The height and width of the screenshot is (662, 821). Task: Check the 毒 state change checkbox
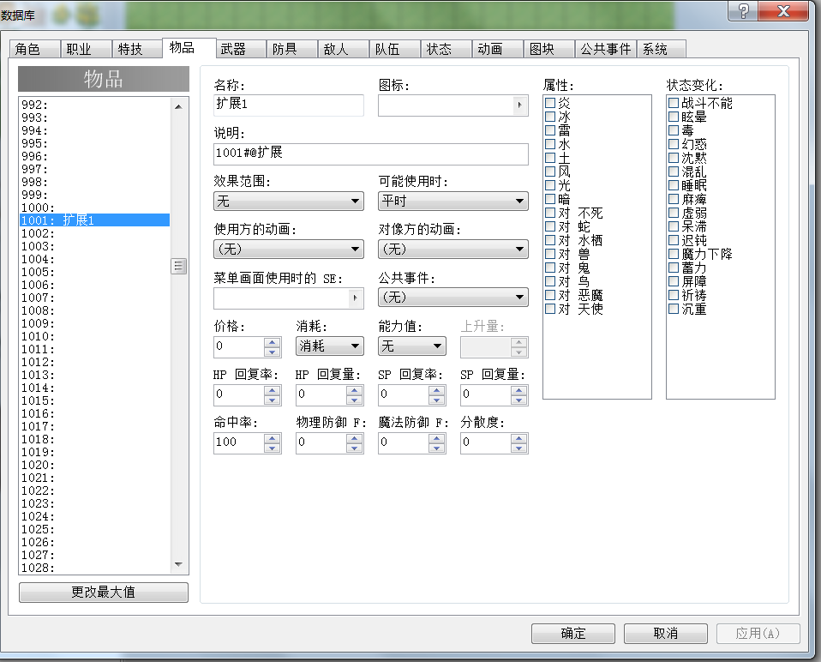(x=674, y=129)
